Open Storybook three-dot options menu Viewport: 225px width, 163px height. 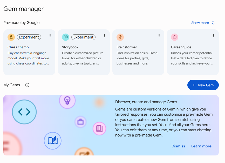pyautogui.click(x=105, y=36)
